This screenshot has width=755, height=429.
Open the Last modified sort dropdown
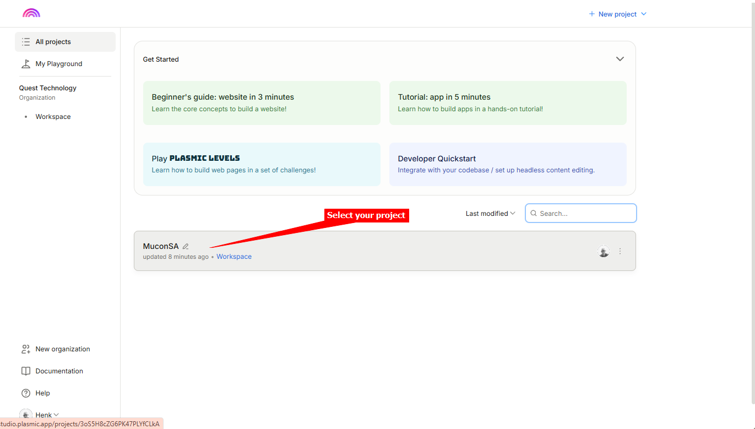point(490,214)
